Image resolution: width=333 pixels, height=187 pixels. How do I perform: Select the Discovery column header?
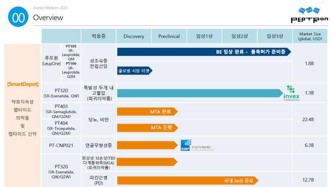[x=134, y=36]
